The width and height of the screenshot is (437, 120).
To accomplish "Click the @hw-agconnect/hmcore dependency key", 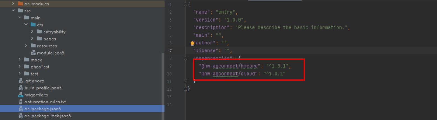I will pos(230,66).
